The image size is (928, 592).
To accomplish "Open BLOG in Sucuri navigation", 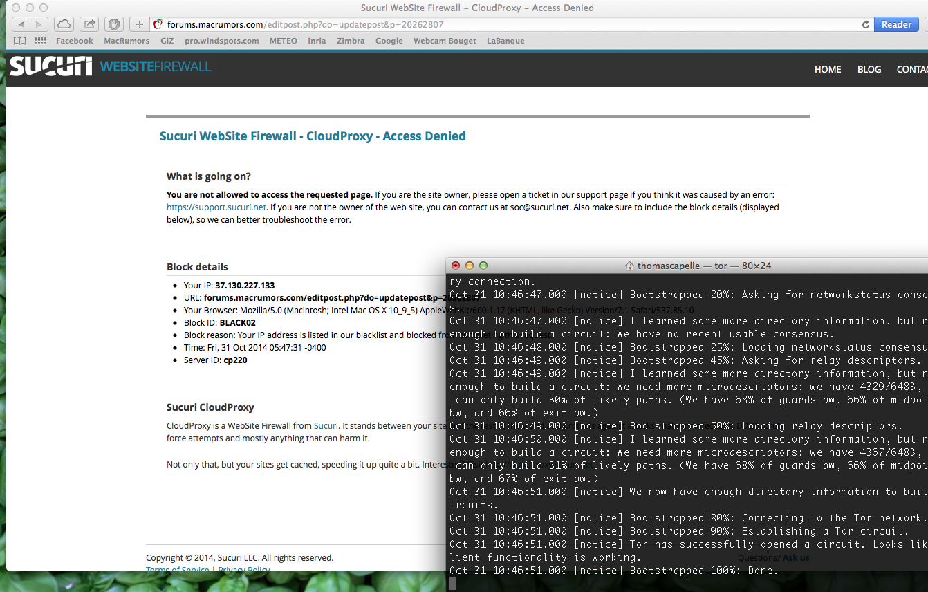I will (x=869, y=69).
